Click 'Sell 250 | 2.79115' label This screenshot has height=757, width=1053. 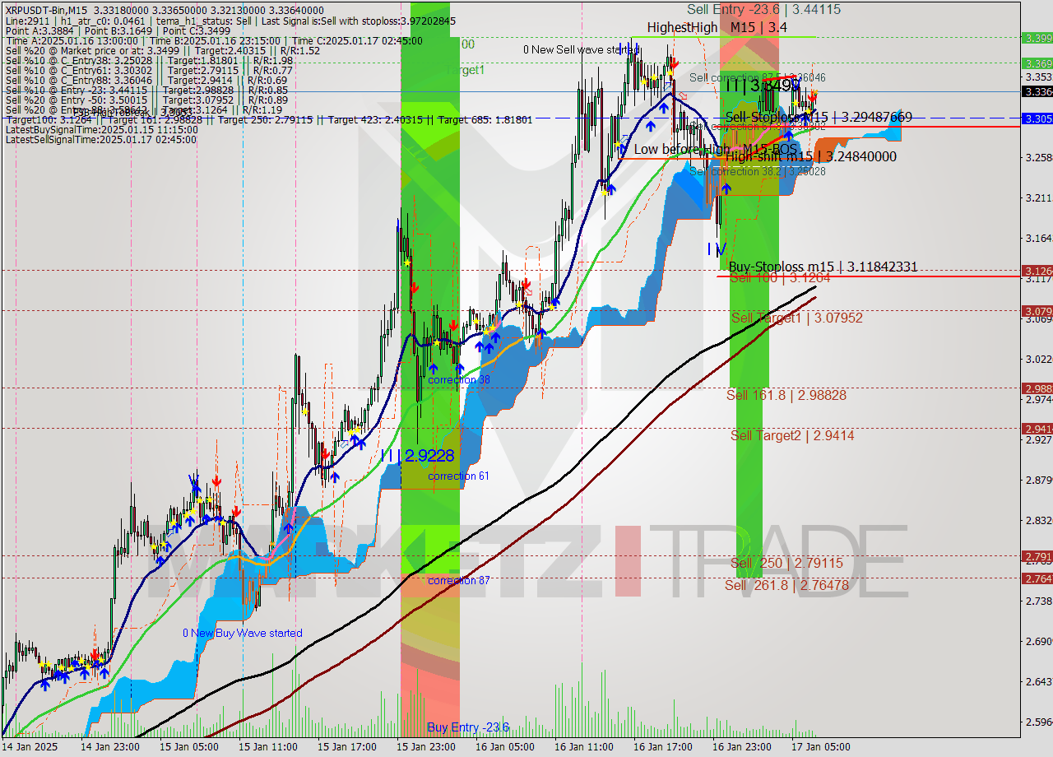point(786,563)
